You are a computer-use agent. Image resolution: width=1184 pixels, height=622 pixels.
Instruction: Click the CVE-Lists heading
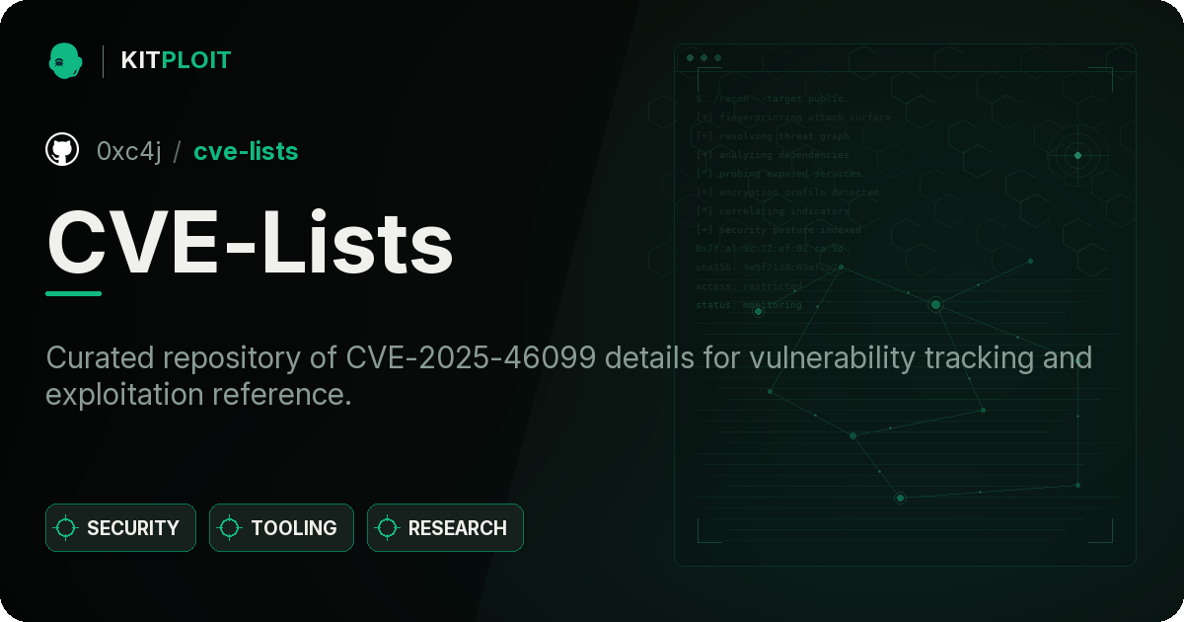(x=251, y=243)
